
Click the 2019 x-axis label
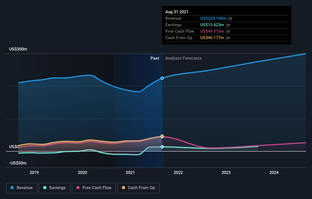[34, 172]
